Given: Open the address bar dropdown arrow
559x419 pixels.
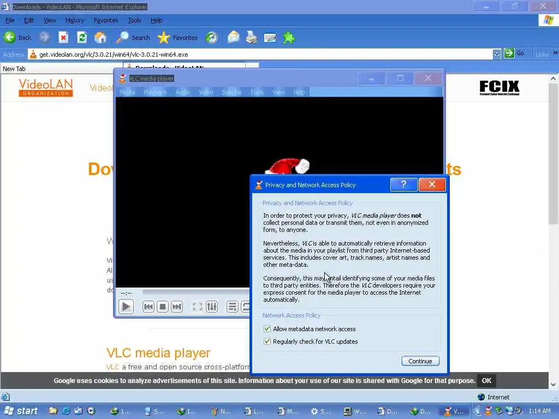Looking at the screenshot, I should pos(497,54).
